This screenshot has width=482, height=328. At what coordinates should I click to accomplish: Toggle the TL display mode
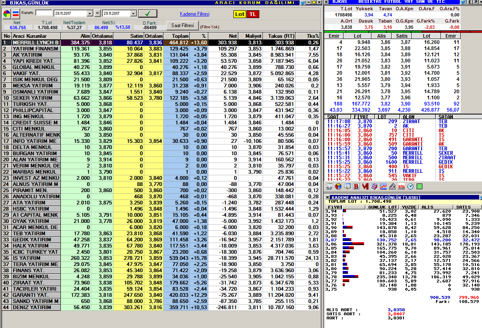(x=253, y=14)
